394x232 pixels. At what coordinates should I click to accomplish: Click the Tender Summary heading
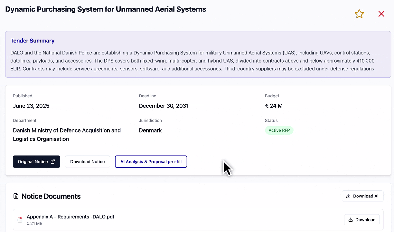[x=33, y=41]
